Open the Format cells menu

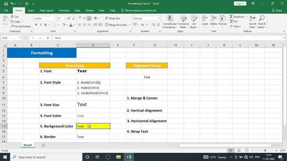pyautogui.click(x=222, y=21)
